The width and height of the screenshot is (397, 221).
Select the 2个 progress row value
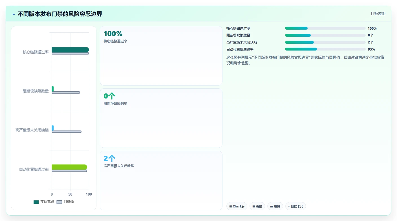(370, 42)
